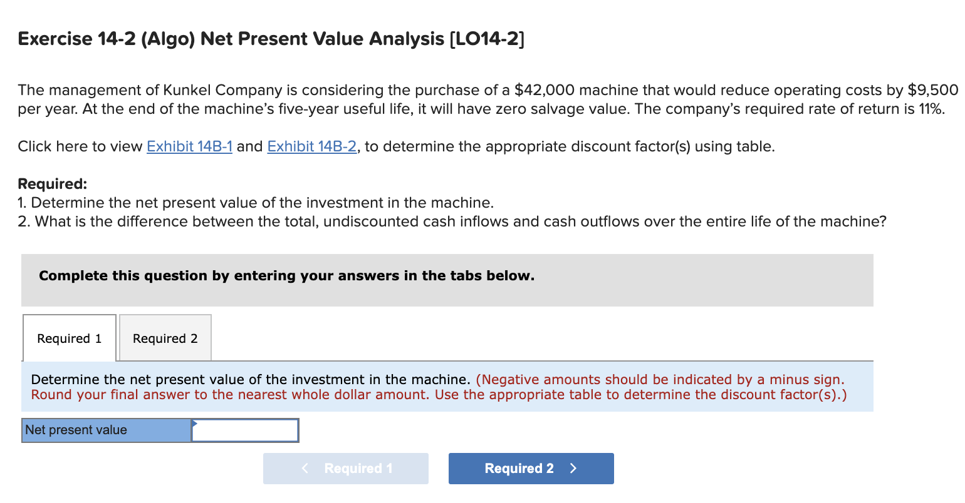Switch to the Required 2 tab
Screen dimensions: 965x503
[165, 338]
